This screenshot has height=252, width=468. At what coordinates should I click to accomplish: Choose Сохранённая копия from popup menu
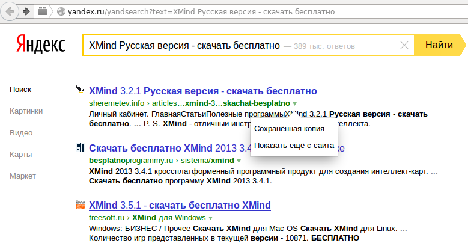point(289,129)
